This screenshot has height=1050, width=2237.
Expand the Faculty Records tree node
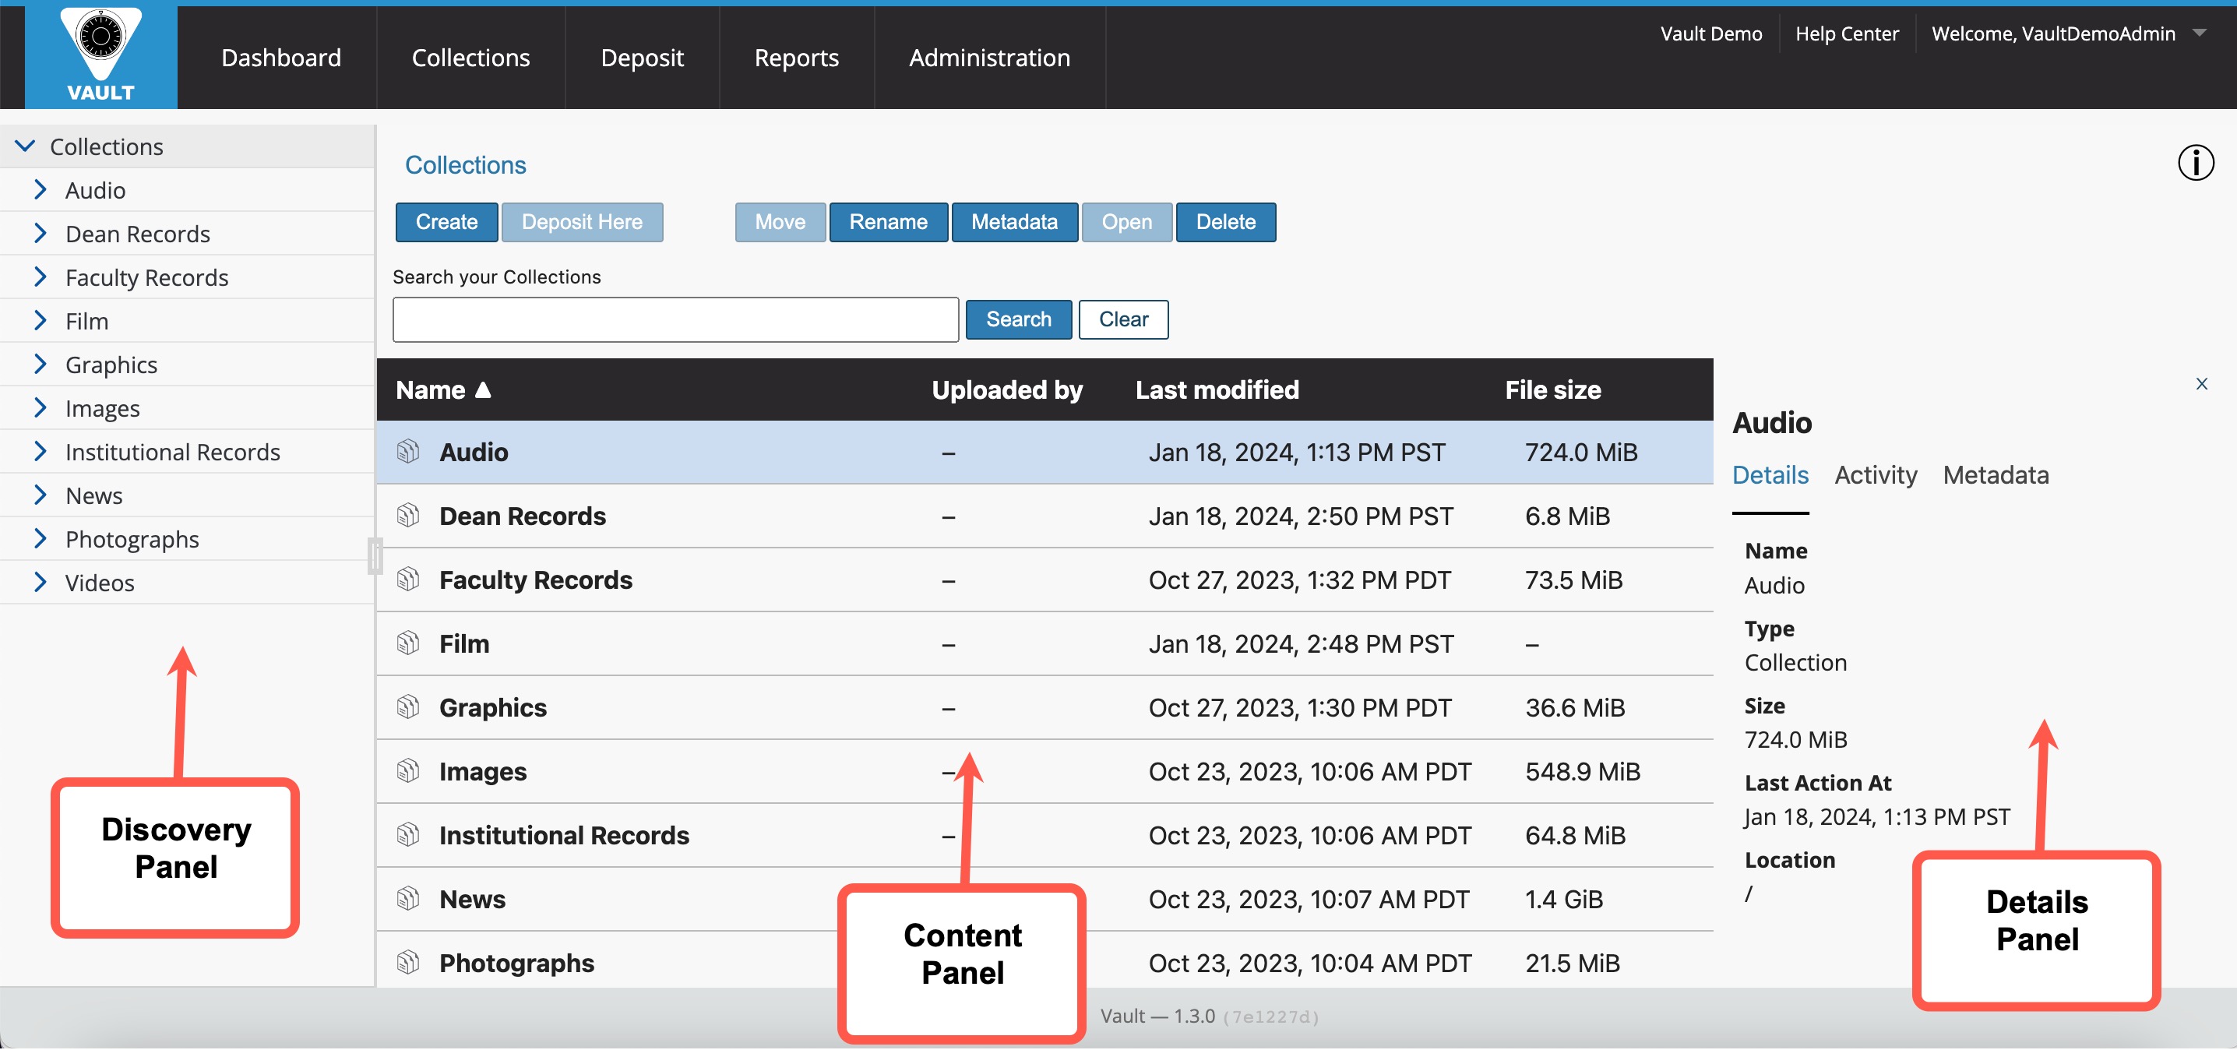coord(40,277)
